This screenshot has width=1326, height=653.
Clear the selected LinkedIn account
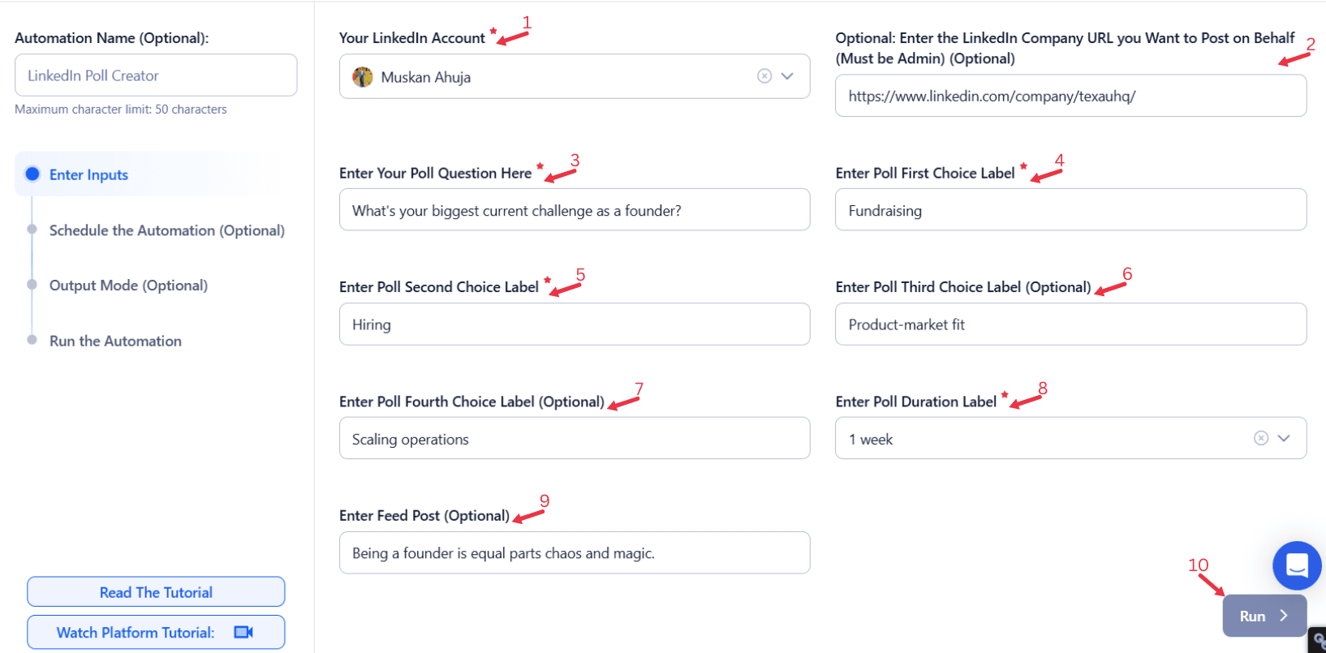pos(764,76)
